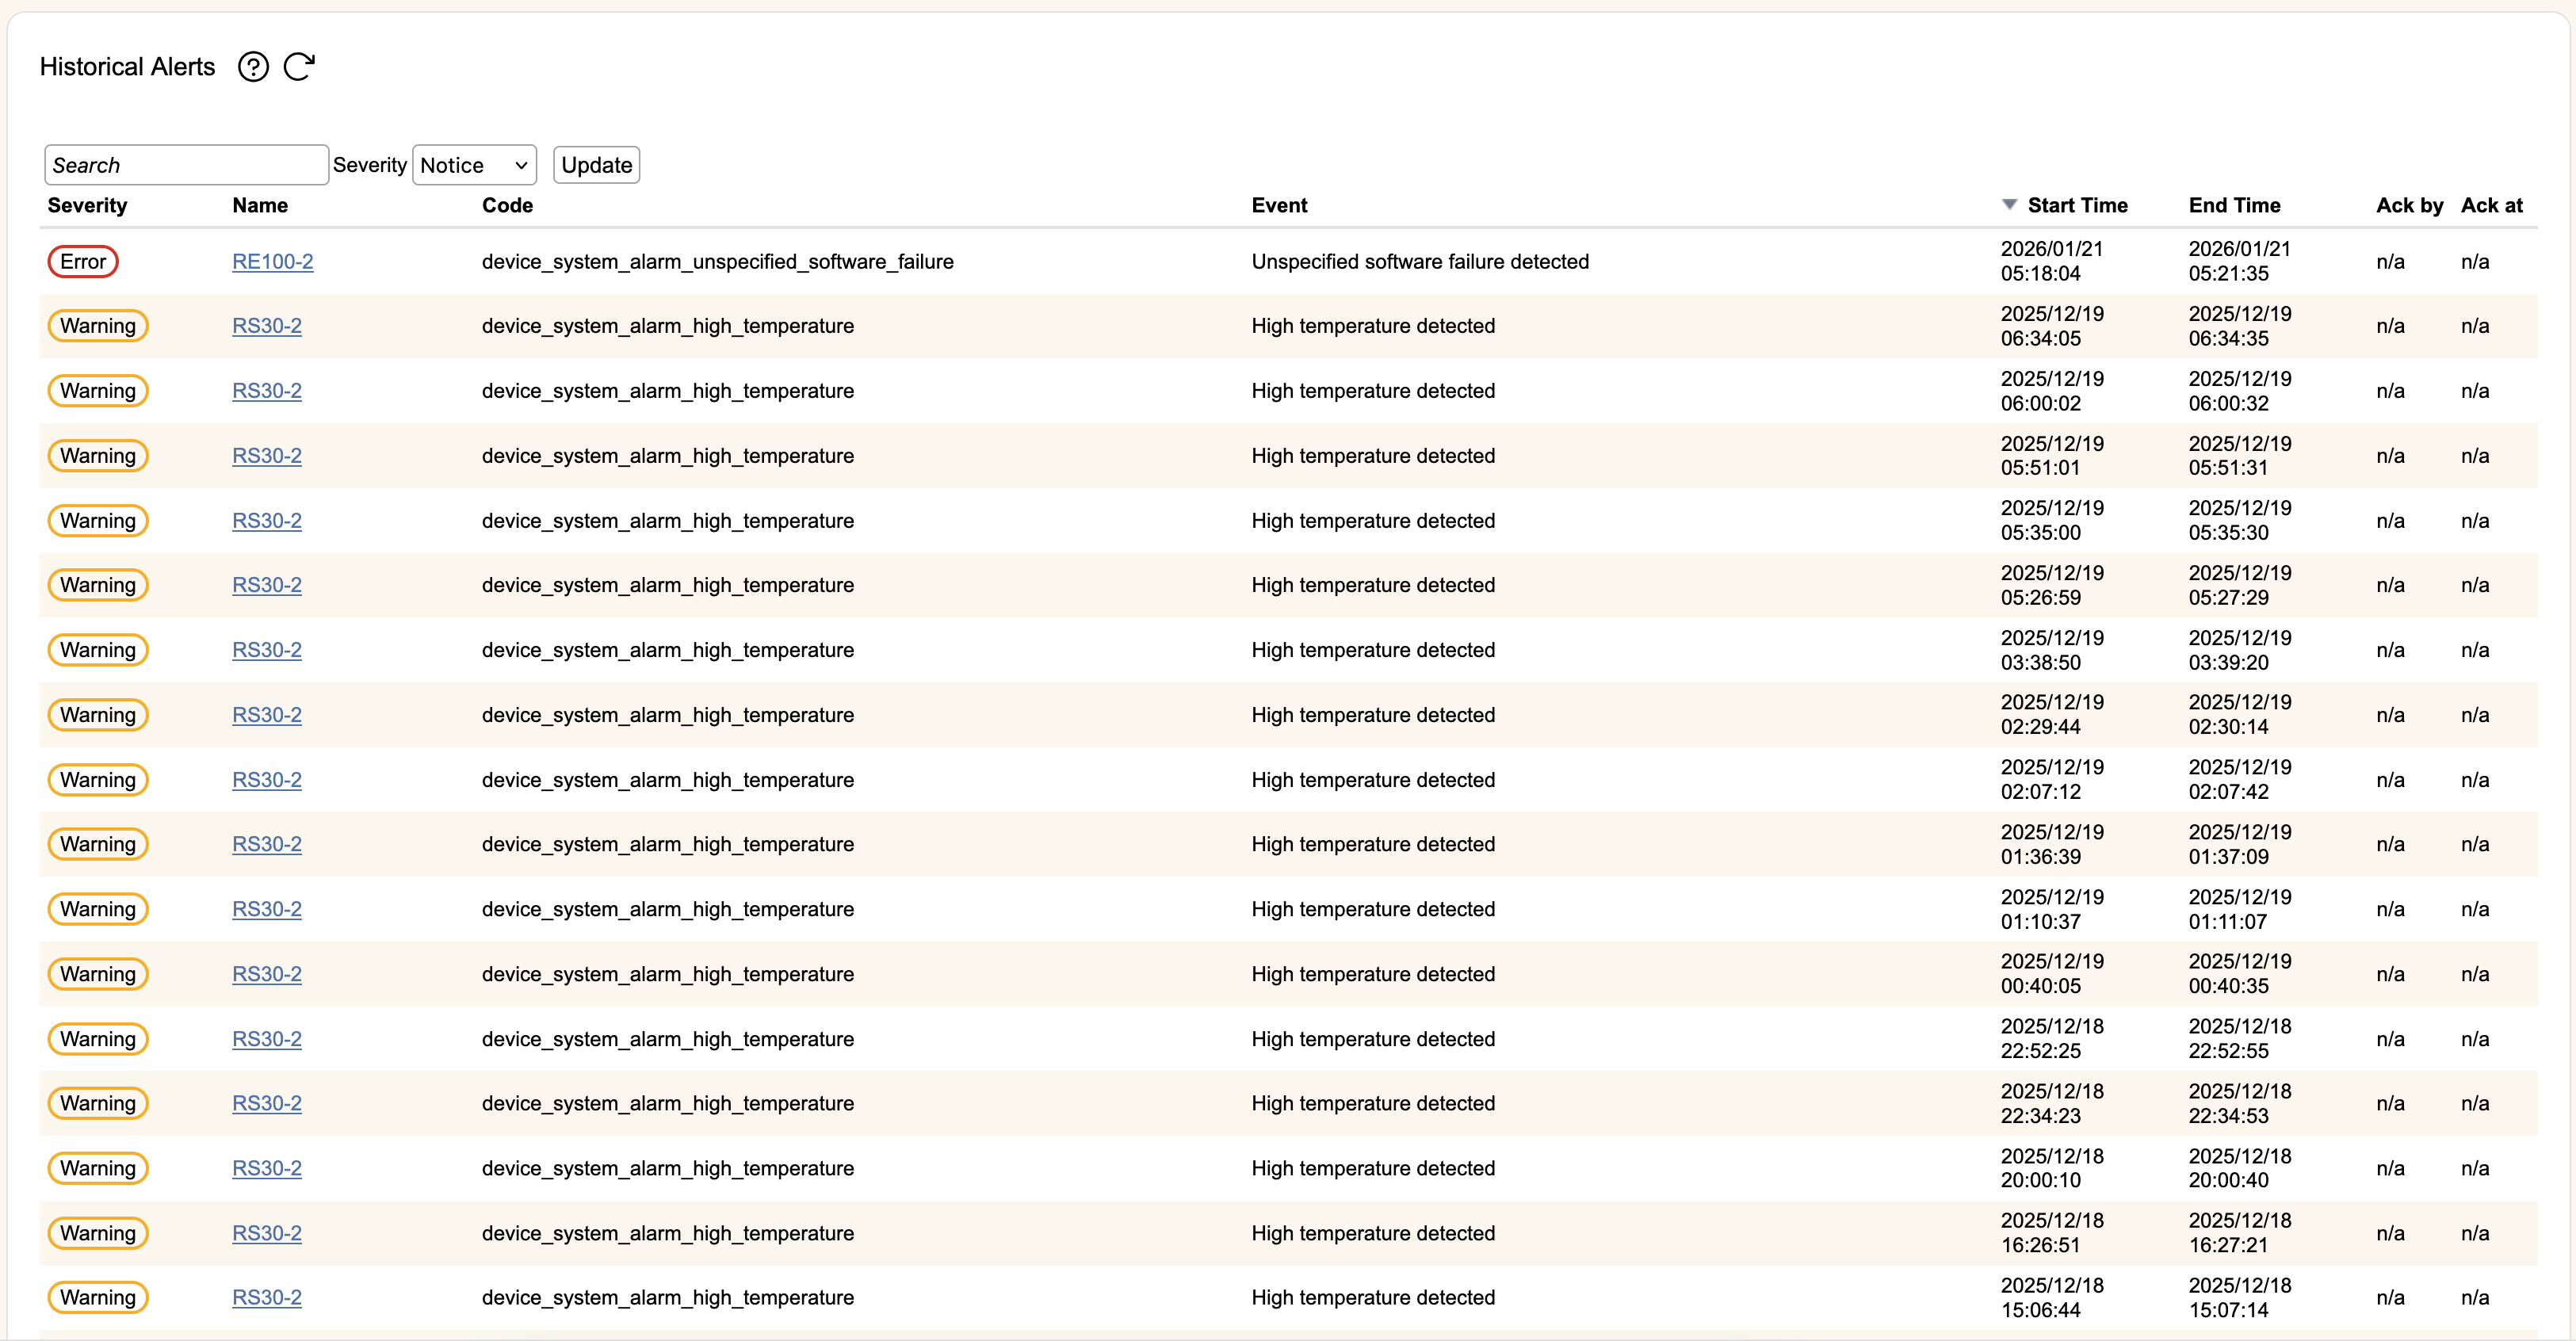Click the refresh alerts icon
The width and height of the screenshot is (2576, 1341).
coord(299,67)
